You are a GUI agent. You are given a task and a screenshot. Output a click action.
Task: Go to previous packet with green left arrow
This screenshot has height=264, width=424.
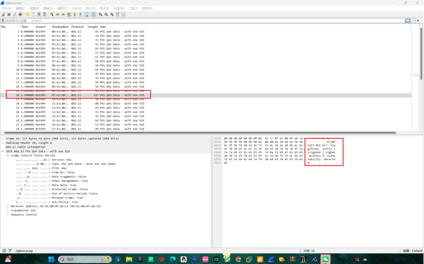(x=57, y=14)
